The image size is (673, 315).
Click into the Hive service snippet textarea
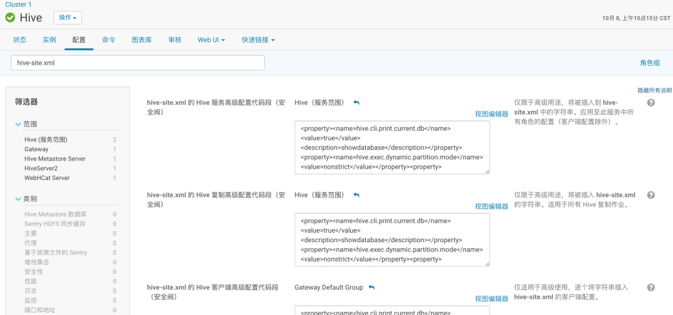click(393, 148)
